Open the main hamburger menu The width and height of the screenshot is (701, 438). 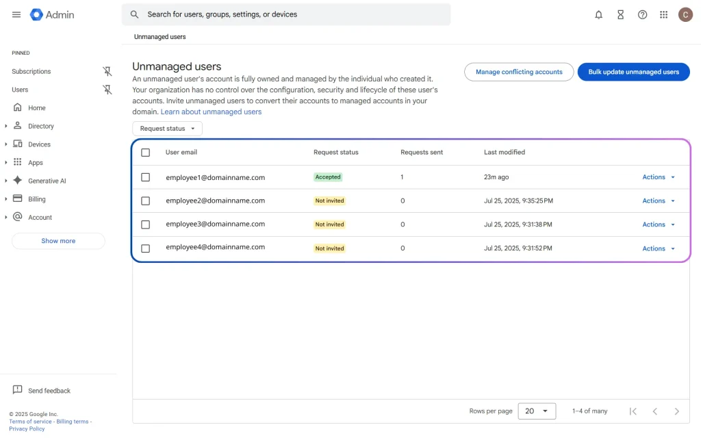(16, 14)
